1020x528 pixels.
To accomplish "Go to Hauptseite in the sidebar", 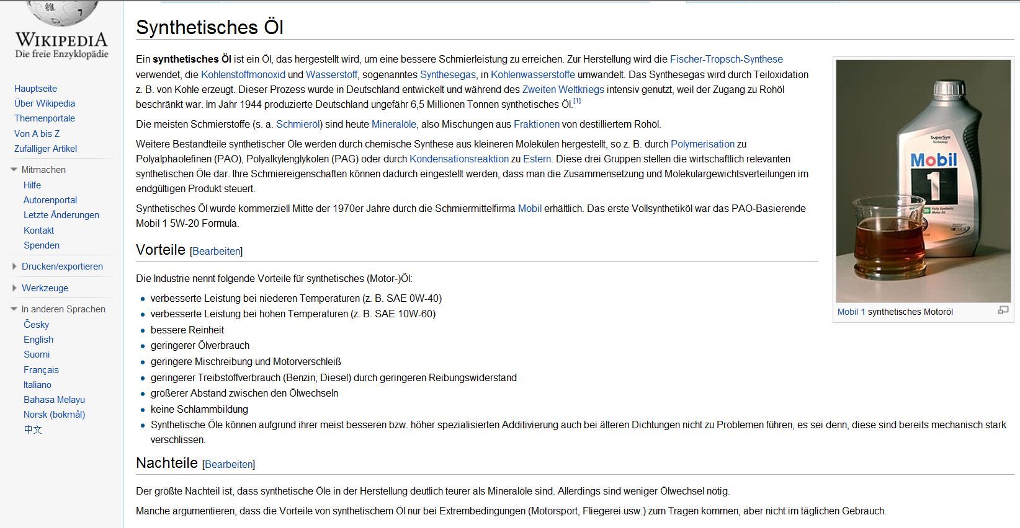I will [x=35, y=89].
